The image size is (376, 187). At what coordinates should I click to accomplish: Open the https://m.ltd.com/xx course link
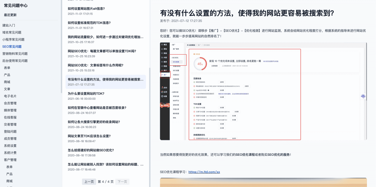(204, 172)
